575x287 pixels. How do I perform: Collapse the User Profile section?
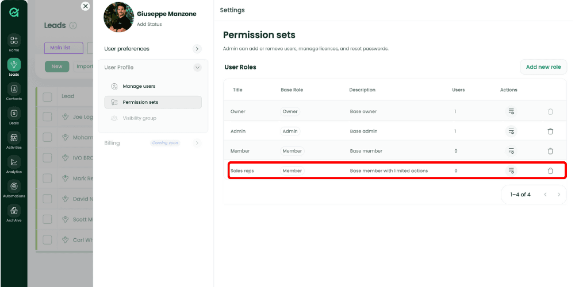[x=197, y=67]
